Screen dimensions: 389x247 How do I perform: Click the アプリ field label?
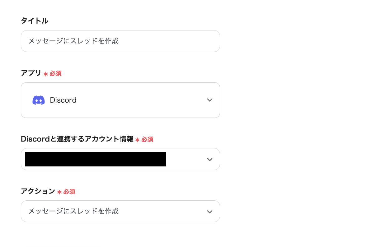point(31,73)
